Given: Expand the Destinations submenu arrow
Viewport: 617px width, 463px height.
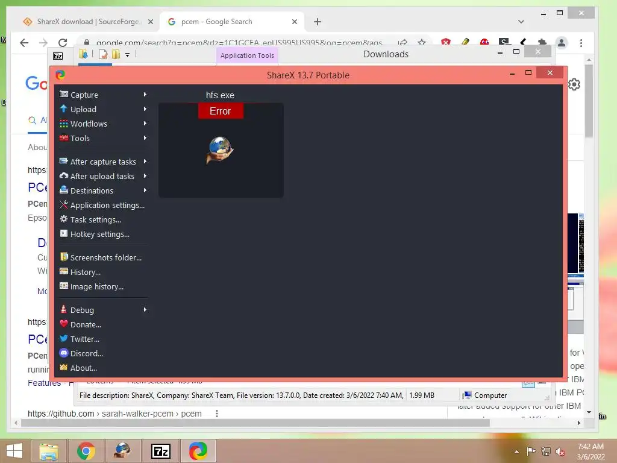Looking at the screenshot, I should 145,191.
